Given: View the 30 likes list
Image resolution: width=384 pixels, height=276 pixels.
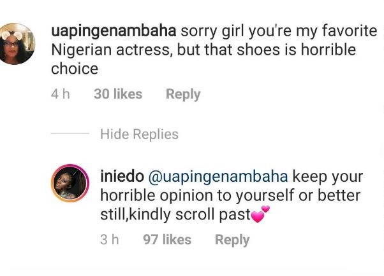Looking at the screenshot, I should coord(118,94).
